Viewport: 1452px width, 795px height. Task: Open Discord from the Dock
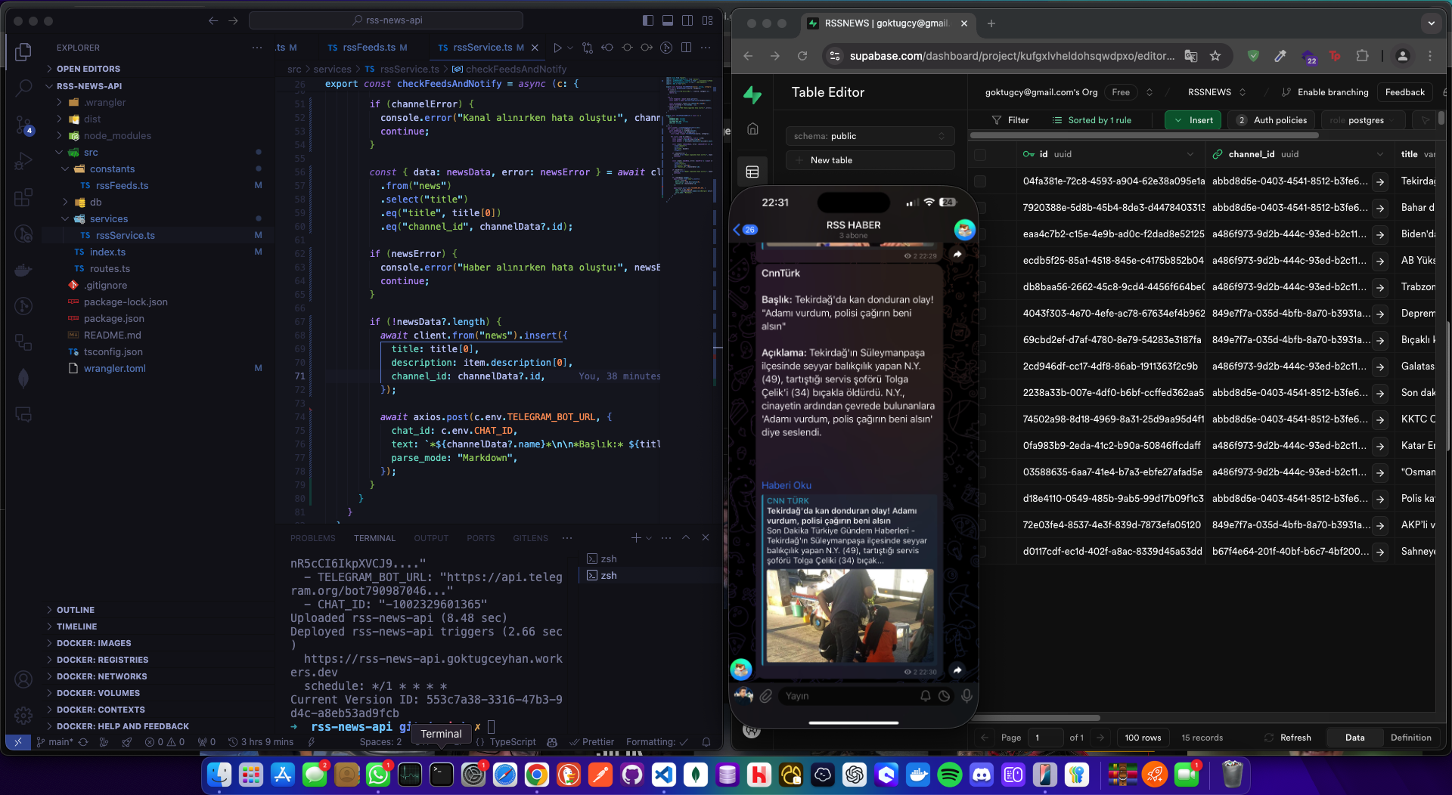pyautogui.click(x=982, y=775)
